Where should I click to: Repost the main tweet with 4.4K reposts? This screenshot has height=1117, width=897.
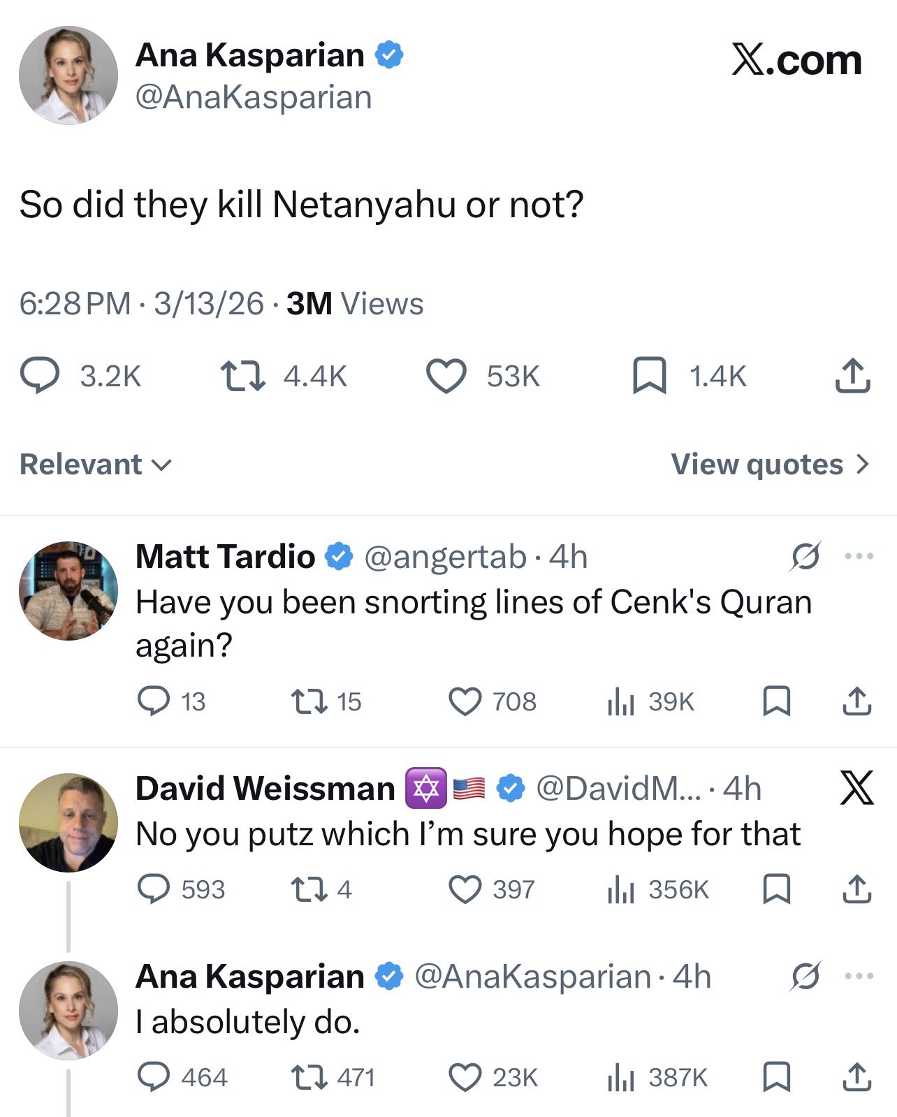(242, 377)
